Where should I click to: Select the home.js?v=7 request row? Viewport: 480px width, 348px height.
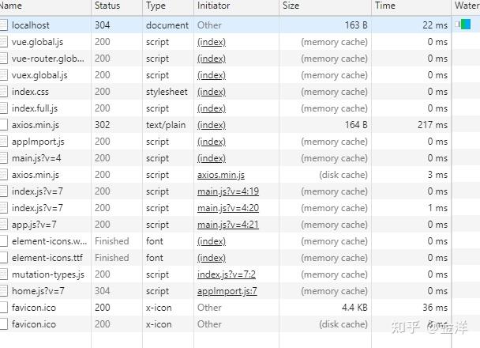[x=226, y=291]
